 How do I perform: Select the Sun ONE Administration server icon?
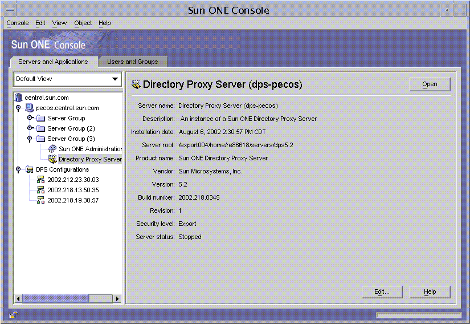coord(52,149)
